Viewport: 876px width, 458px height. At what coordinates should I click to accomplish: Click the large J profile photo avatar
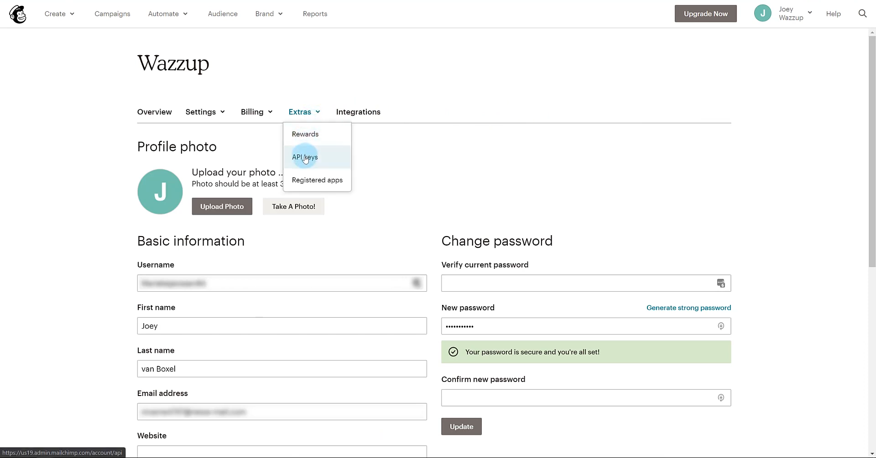pyautogui.click(x=160, y=192)
